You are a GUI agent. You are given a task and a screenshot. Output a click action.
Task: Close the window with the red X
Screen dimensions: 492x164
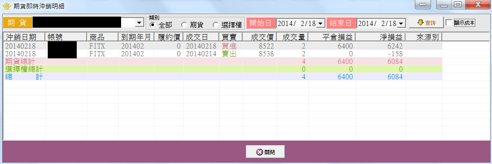(478, 4)
